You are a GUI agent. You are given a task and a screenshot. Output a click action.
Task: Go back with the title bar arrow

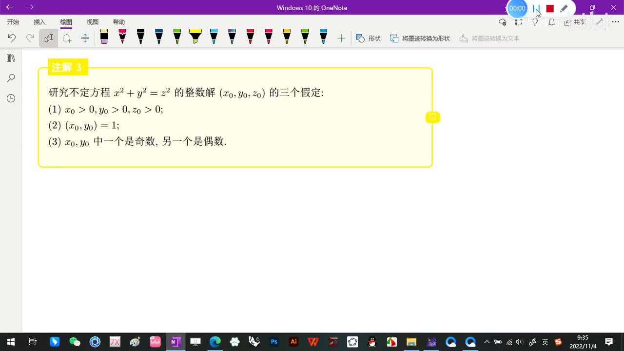10,7
